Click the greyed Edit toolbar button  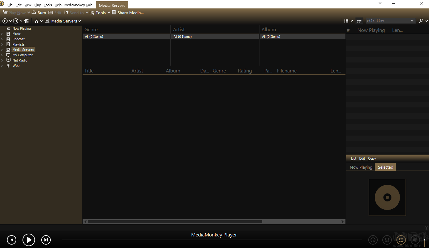click(55, 13)
